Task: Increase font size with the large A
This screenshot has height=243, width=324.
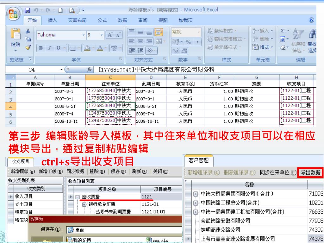Action: (110, 35)
